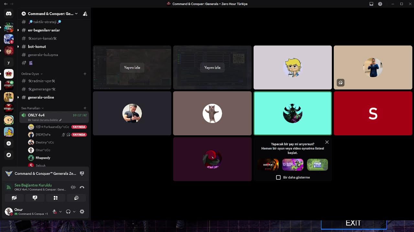Open microphone input options chevron
Image resolution: width=414 pixels, height=232 pixels.
[x=60, y=212]
